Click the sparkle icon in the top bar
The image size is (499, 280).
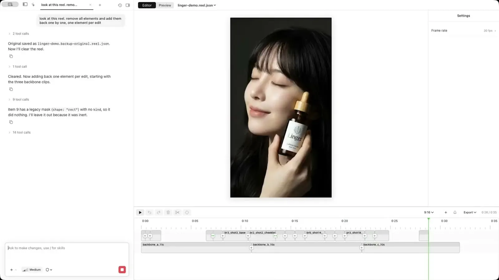point(33,5)
